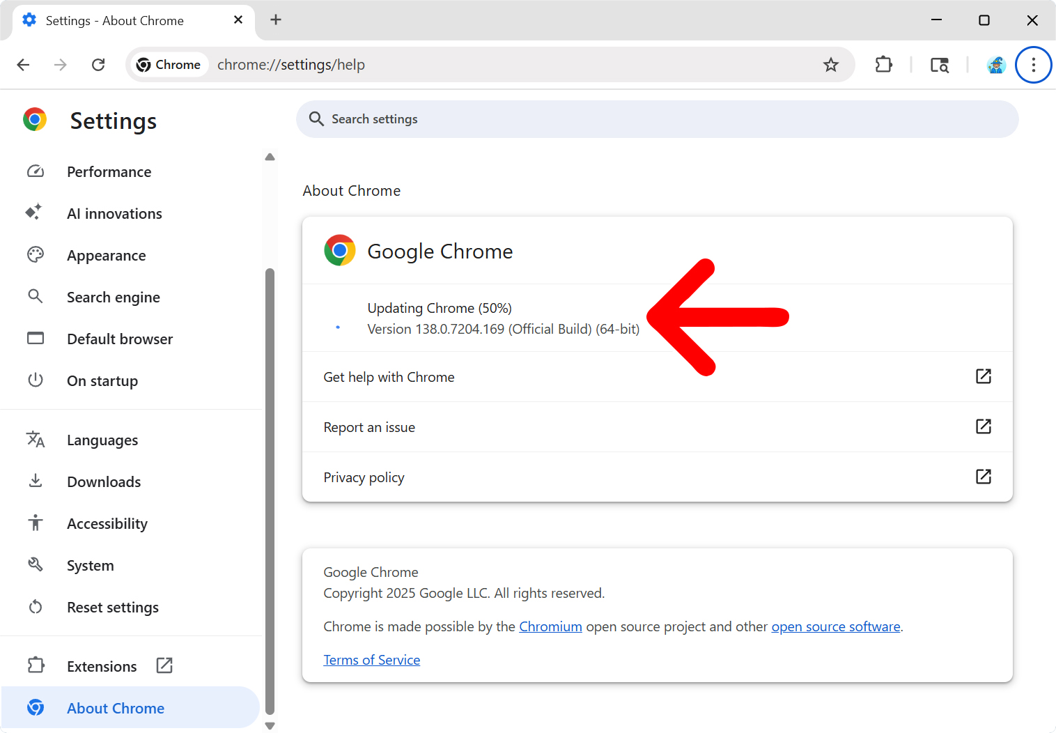1056x733 pixels.
Task: Reload the page
Action: coord(98,65)
